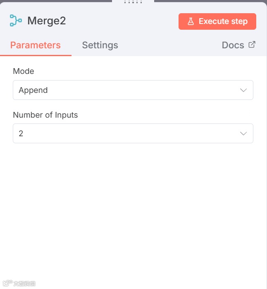Click the Append value text
This screenshot has width=267, height=289.
pos(33,90)
